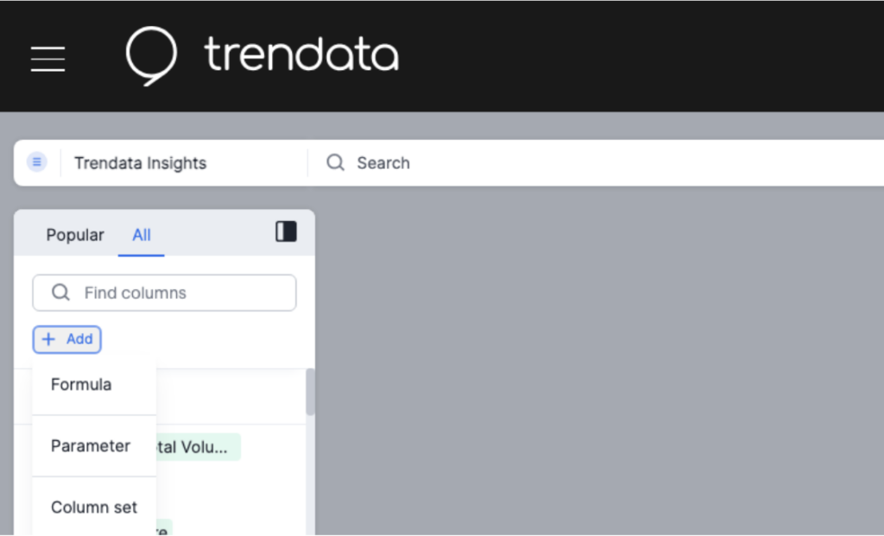Open the Trendata Insights data source selector
The height and width of the screenshot is (536, 884).
pyautogui.click(x=141, y=163)
